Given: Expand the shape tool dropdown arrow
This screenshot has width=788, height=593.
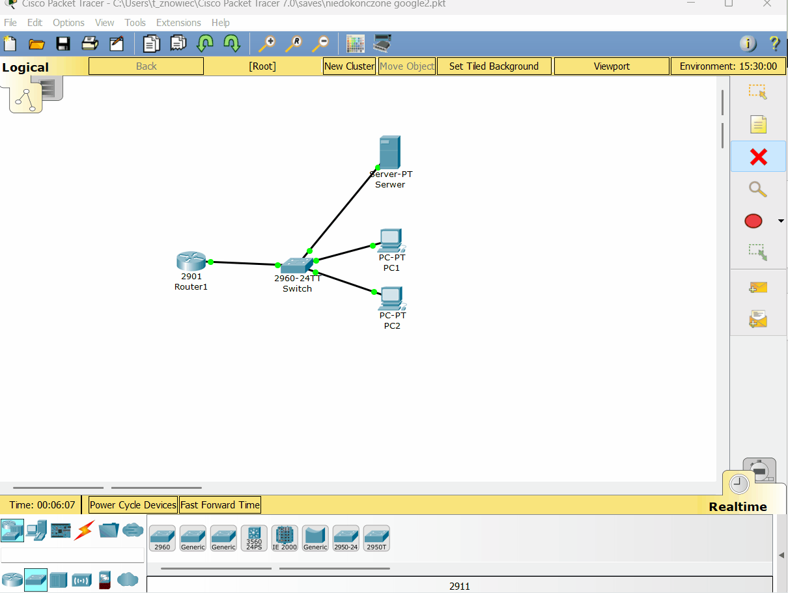Looking at the screenshot, I should click(781, 221).
